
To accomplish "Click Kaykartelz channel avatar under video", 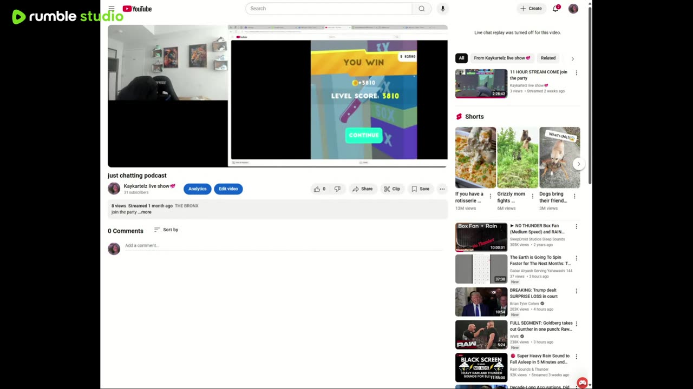I will (114, 189).
